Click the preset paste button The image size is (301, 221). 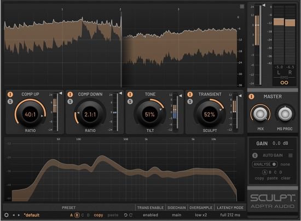tap(113, 215)
